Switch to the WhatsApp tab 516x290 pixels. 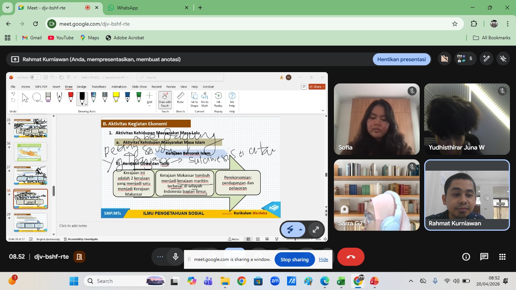[147, 8]
